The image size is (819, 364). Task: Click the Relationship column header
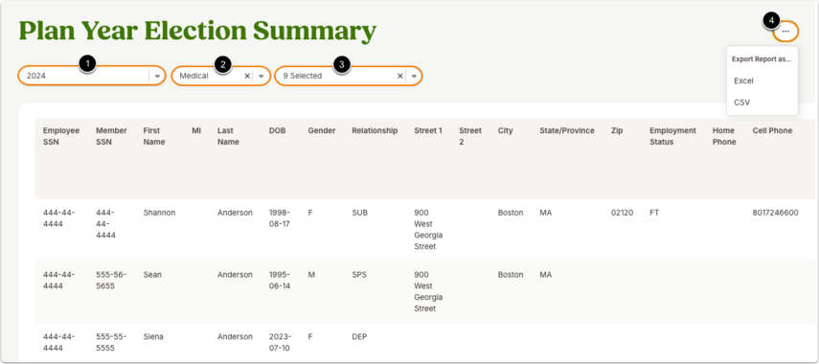[375, 130]
